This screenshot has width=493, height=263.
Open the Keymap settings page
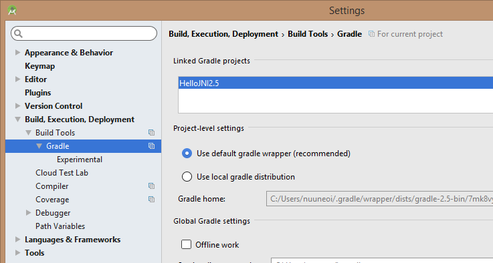coord(40,66)
